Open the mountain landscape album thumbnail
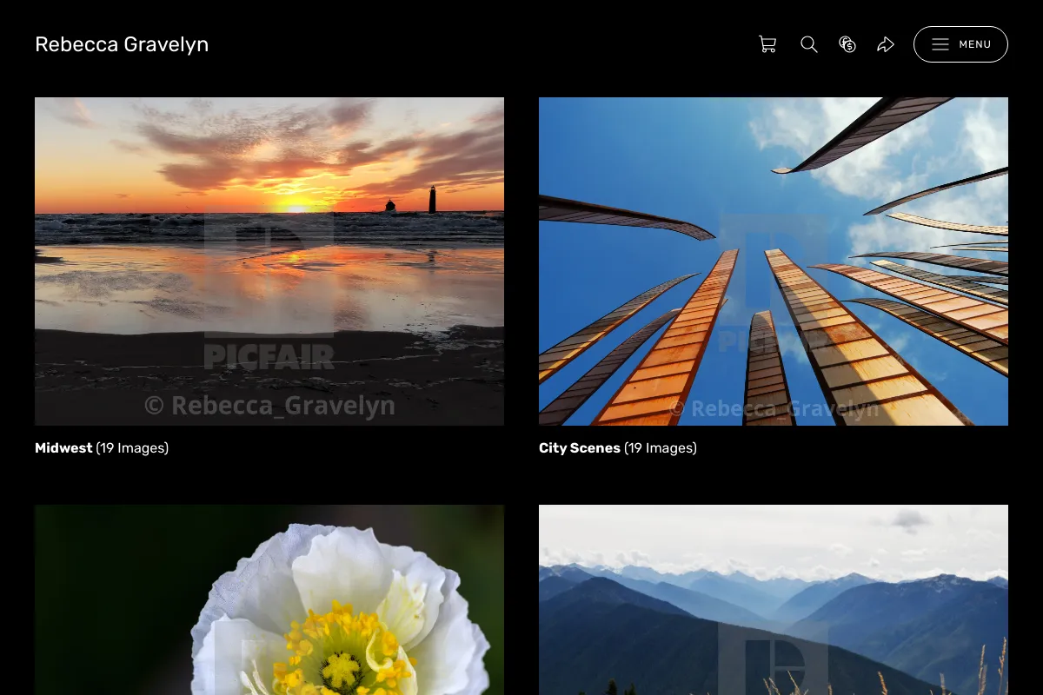 (774, 599)
